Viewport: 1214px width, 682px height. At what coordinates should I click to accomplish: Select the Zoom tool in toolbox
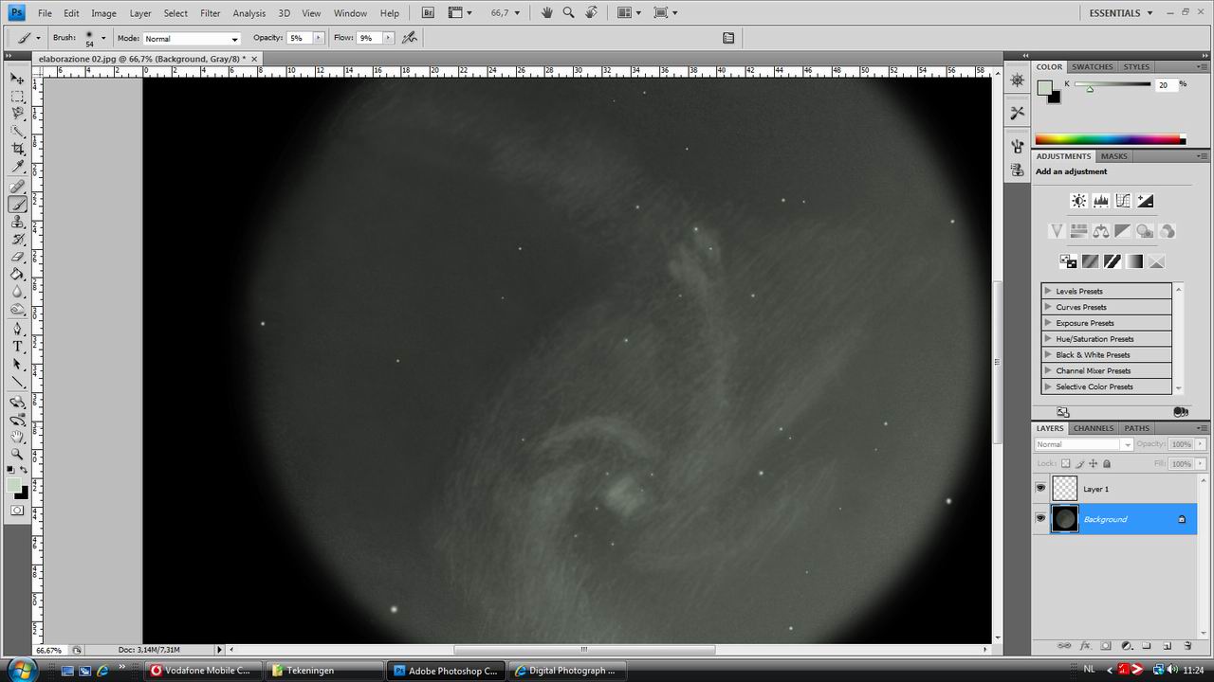pyautogui.click(x=17, y=455)
